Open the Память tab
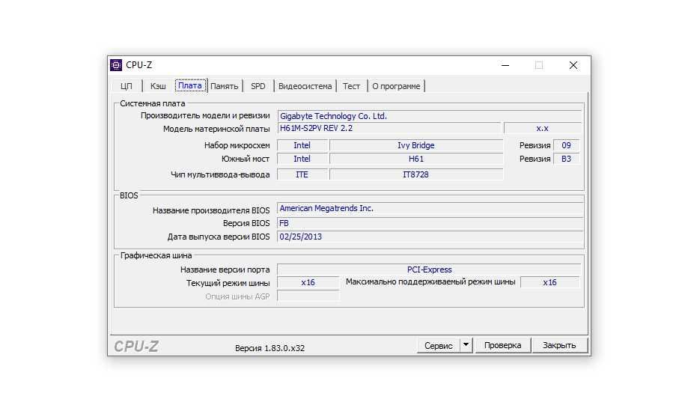This screenshot has height=402, width=685. click(x=224, y=86)
